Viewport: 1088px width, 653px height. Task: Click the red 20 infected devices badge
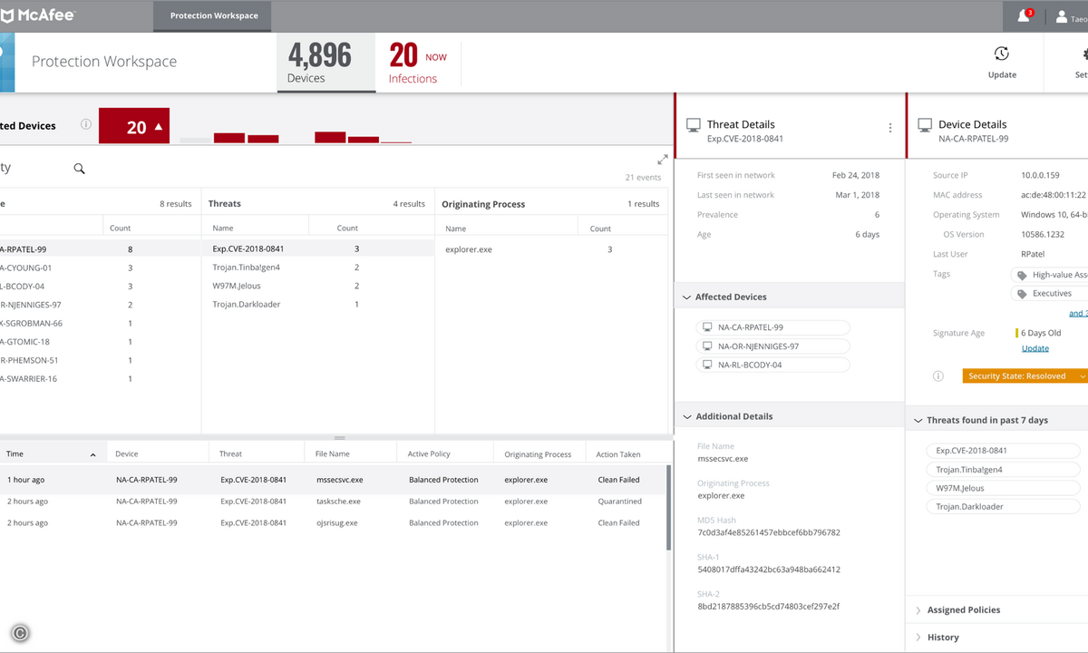pos(134,126)
